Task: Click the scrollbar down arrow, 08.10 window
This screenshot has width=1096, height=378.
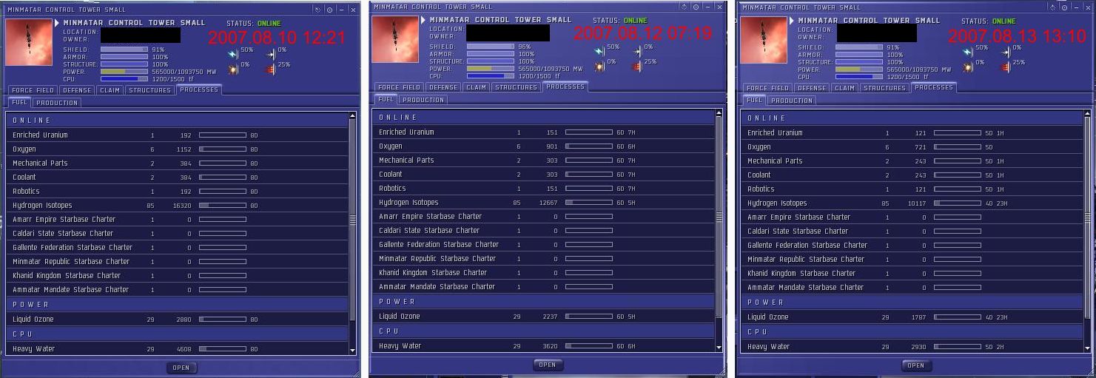Action: [x=353, y=351]
